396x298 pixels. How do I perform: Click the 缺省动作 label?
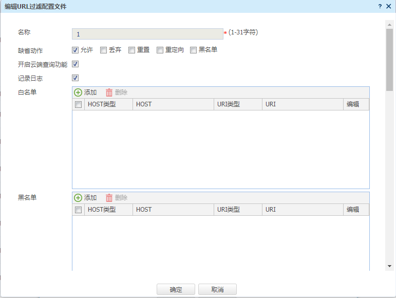30,50
